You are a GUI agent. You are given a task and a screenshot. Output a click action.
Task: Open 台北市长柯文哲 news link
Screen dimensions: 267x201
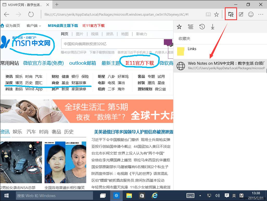click(128, 153)
